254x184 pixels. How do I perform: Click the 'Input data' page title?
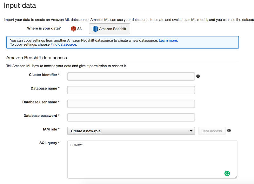click(20, 5)
